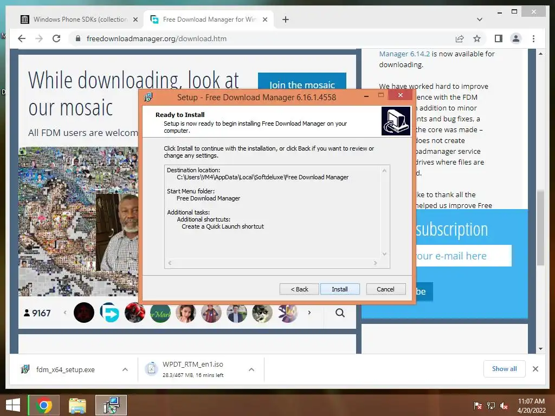Select the Free Download Manager browser tab
Viewport: 555px width, 416px height.
point(209,19)
